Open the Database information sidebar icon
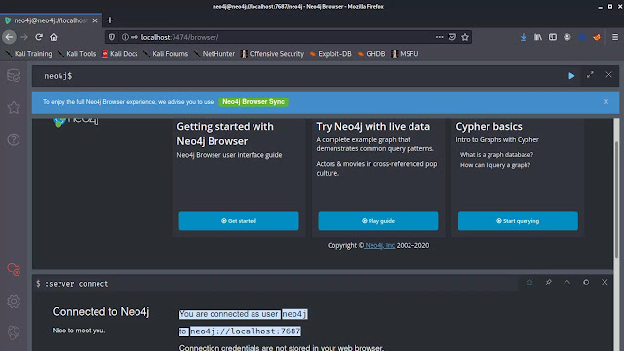Image resolution: width=624 pixels, height=351 pixels. 14,75
